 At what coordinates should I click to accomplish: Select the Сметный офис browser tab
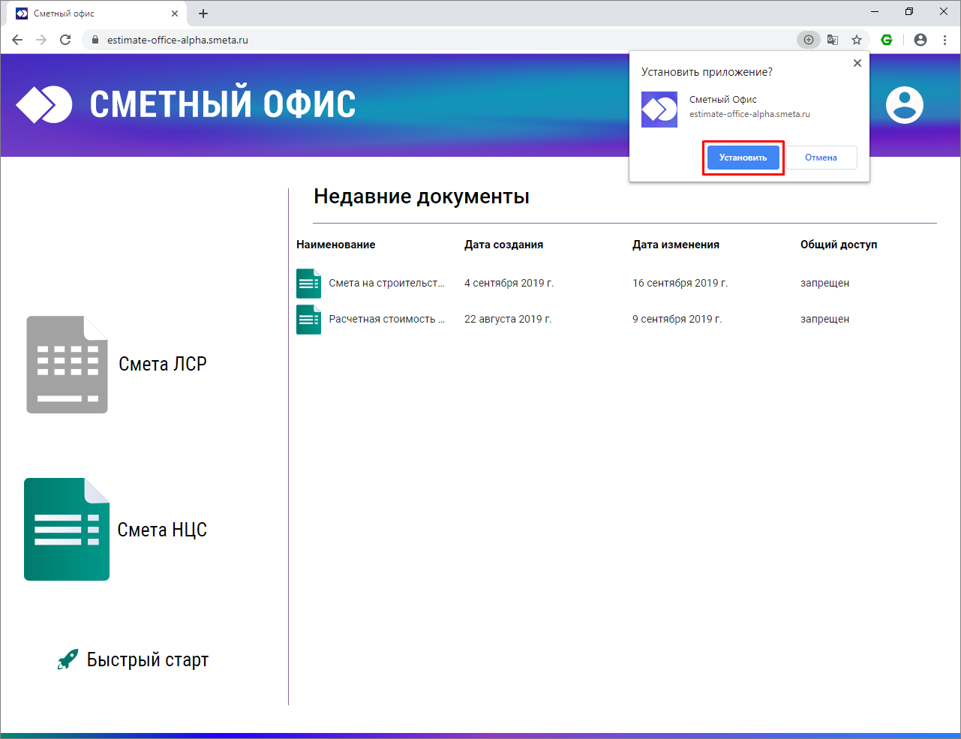click(97, 14)
